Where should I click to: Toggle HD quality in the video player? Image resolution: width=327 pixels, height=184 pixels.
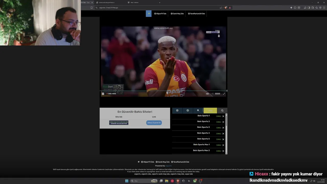(207, 94)
